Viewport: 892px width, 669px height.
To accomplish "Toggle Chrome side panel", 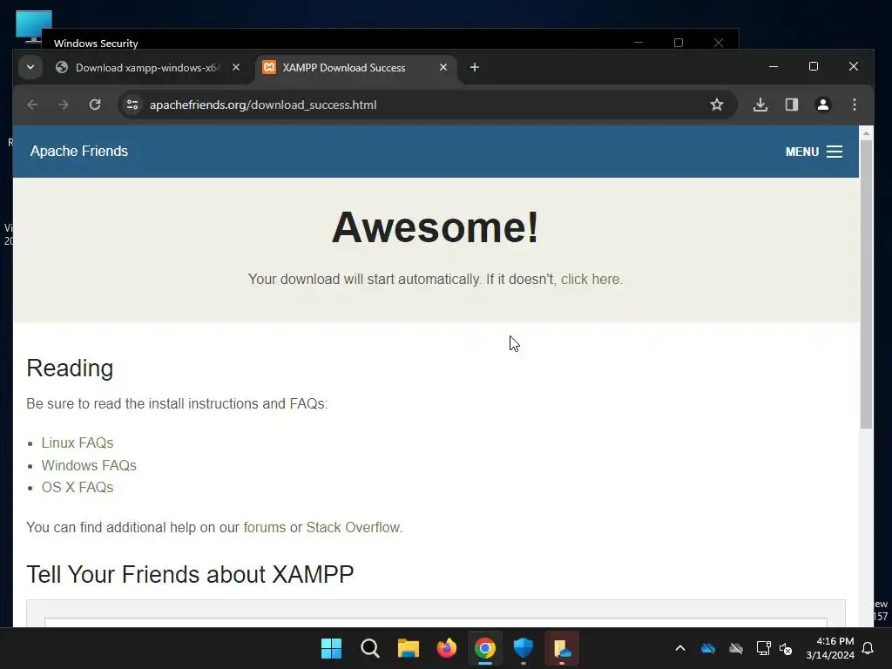I will (792, 105).
